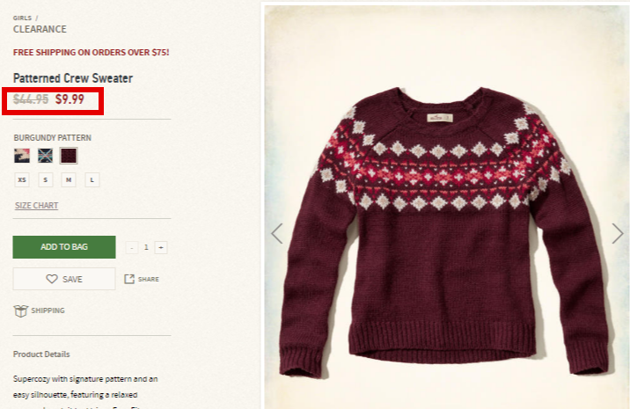
Task: Choose the teal crossed pattern swatch
Action: pyautogui.click(x=45, y=156)
